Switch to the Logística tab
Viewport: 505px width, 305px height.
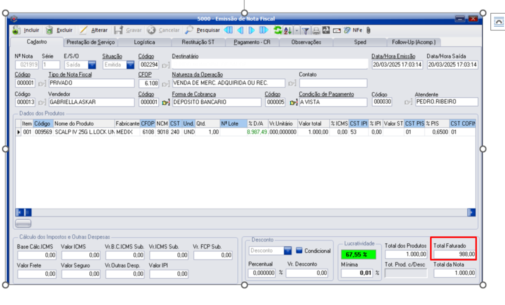(144, 42)
